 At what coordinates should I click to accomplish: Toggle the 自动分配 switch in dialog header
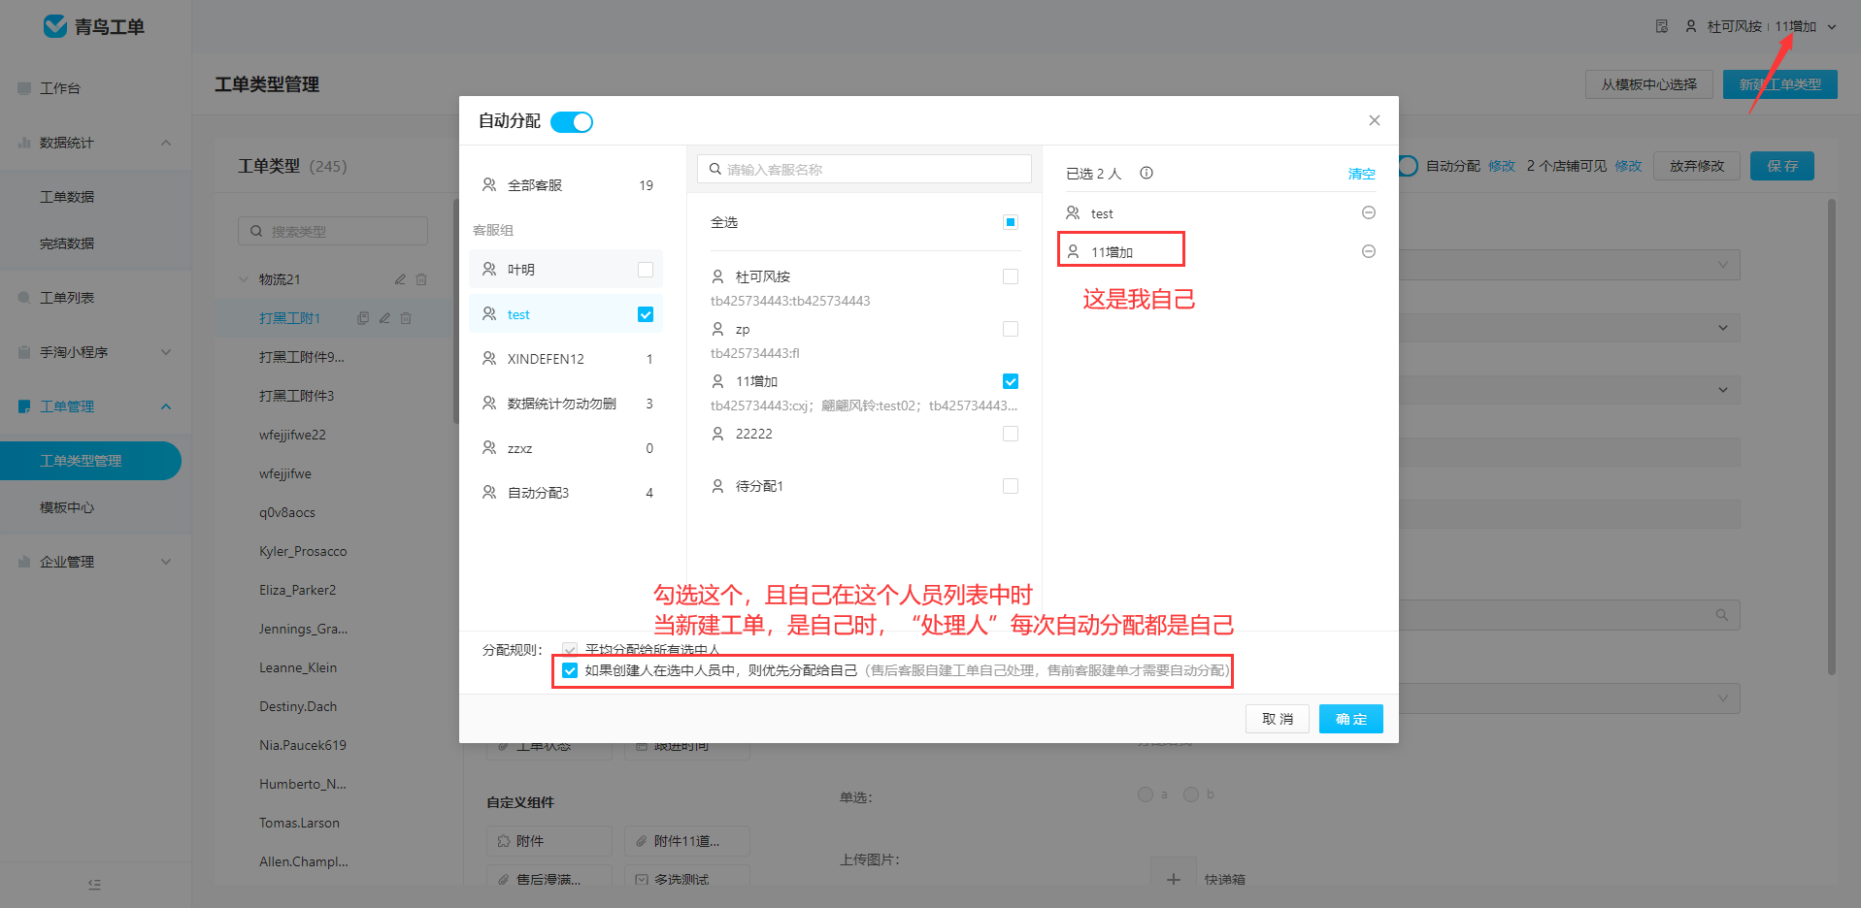(x=572, y=122)
